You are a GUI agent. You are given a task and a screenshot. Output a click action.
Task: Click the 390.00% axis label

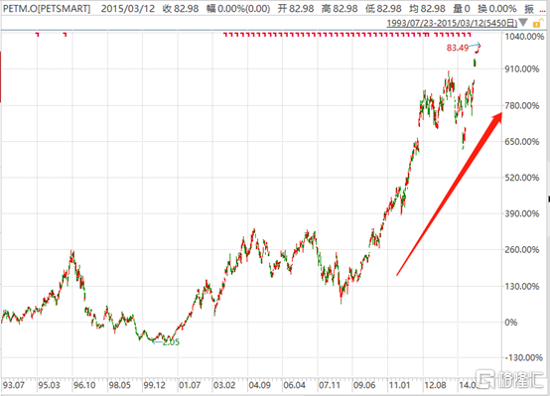(522, 213)
